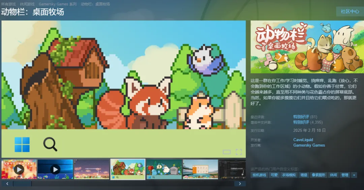
Task: Select the purple sunset sky thumbnail
Action: click(x=92, y=169)
